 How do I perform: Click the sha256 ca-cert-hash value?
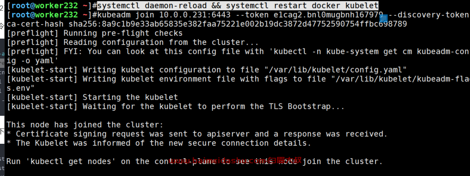coord(238,24)
